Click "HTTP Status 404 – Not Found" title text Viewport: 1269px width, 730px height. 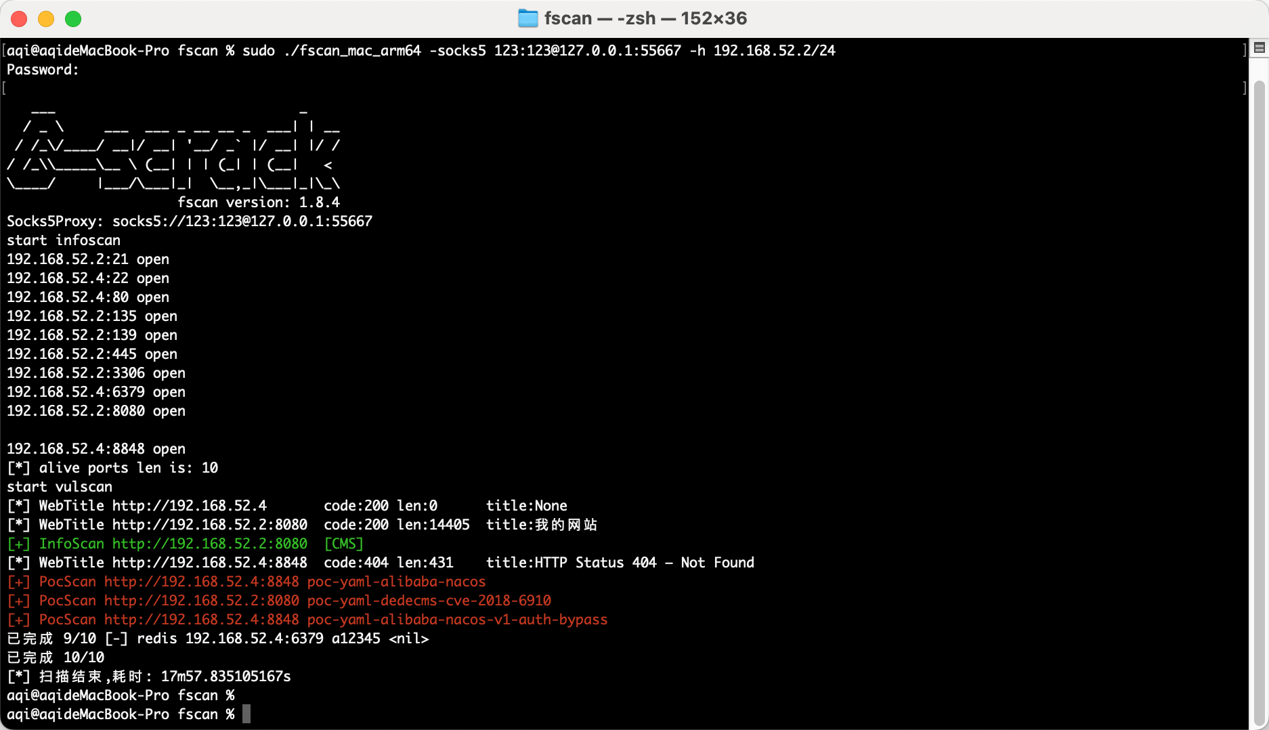pyautogui.click(x=645, y=563)
